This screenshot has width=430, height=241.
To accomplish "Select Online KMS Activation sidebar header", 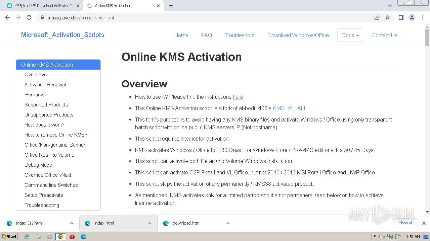I will click(58, 65).
